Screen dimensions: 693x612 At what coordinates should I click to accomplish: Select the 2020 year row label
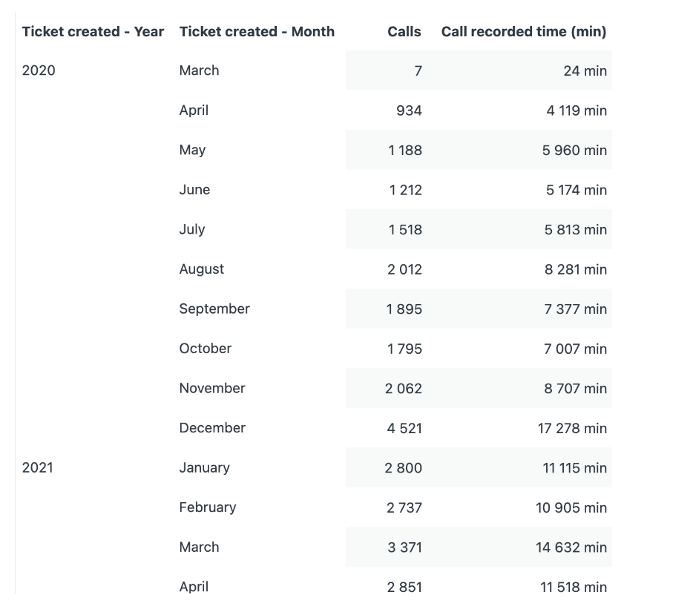pos(39,71)
